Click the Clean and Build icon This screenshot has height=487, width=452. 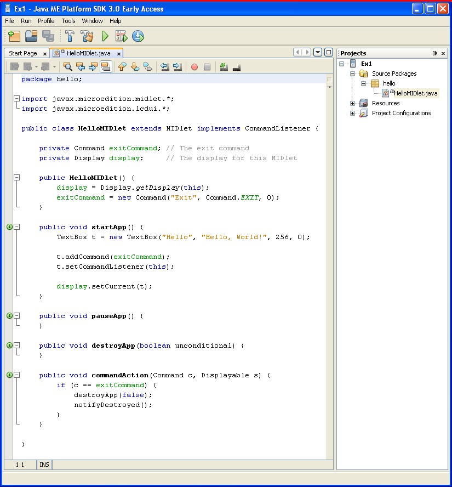click(x=87, y=36)
